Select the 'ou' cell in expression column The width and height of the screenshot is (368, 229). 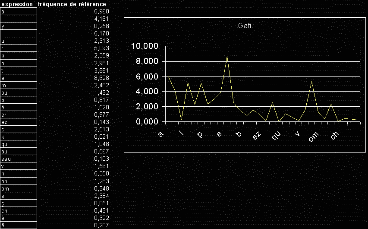pos(19,93)
